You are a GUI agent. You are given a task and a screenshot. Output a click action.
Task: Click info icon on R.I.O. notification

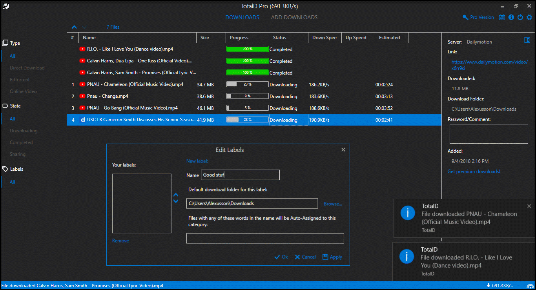point(407,256)
